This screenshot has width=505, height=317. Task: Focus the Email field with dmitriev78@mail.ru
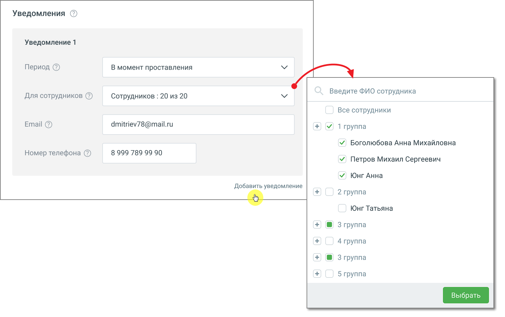tap(198, 125)
